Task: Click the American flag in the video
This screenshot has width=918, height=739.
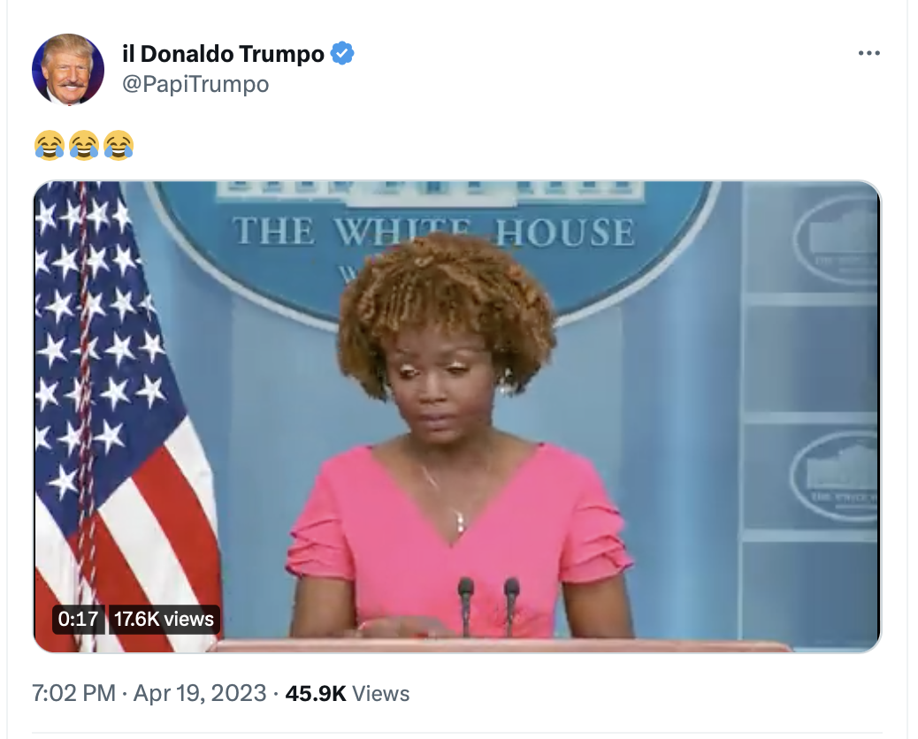Action: tap(126, 416)
